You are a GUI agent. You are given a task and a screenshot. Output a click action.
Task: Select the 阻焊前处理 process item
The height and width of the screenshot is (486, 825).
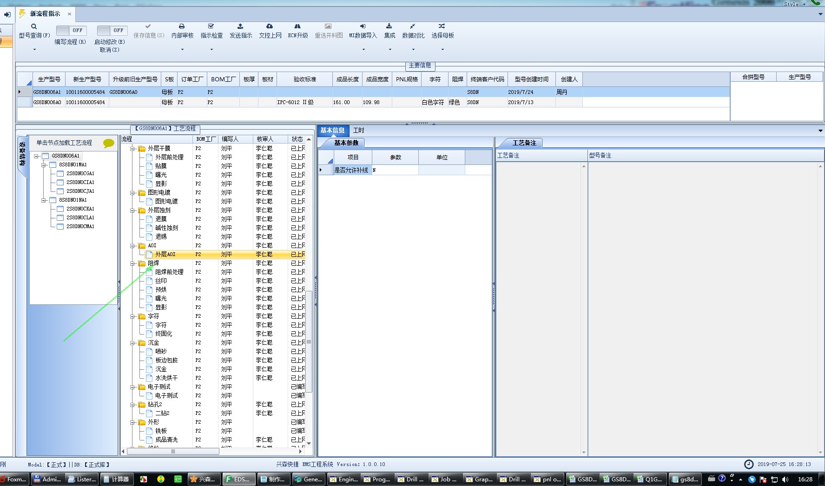click(x=169, y=272)
